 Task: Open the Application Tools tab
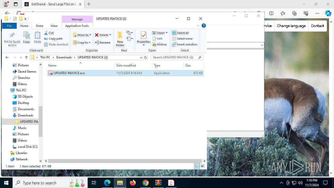click(x=77, y=26)
